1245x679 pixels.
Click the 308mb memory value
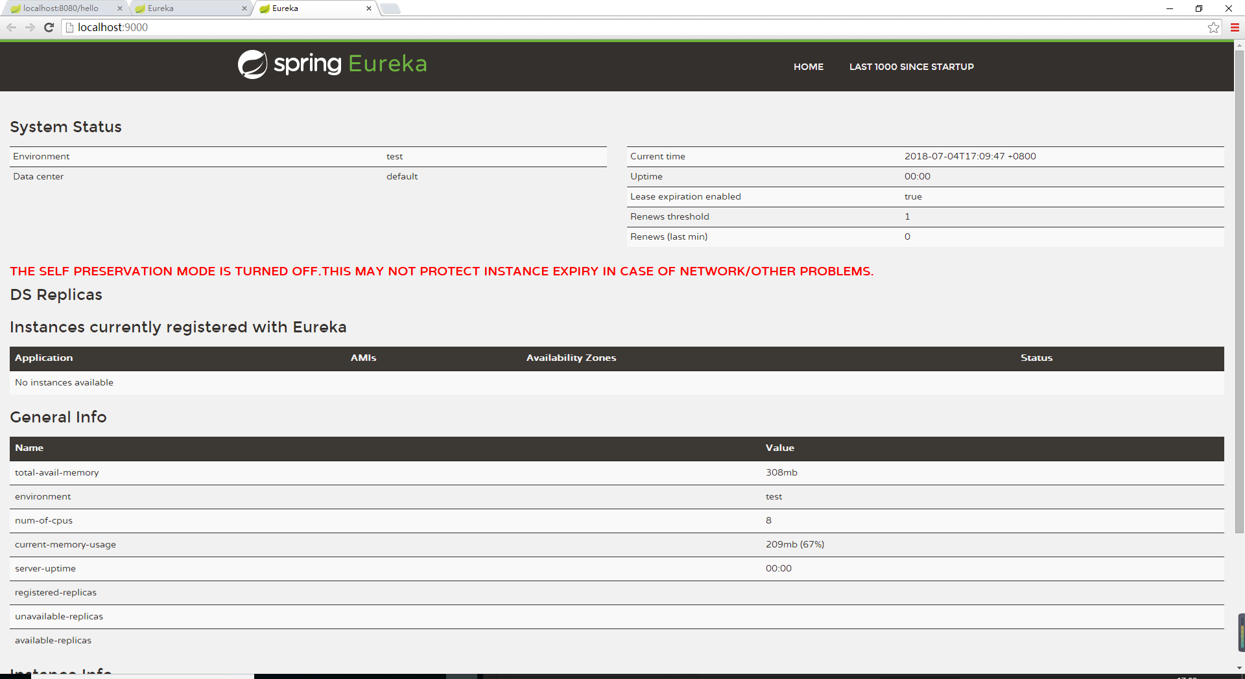click(x=781, y=473)
